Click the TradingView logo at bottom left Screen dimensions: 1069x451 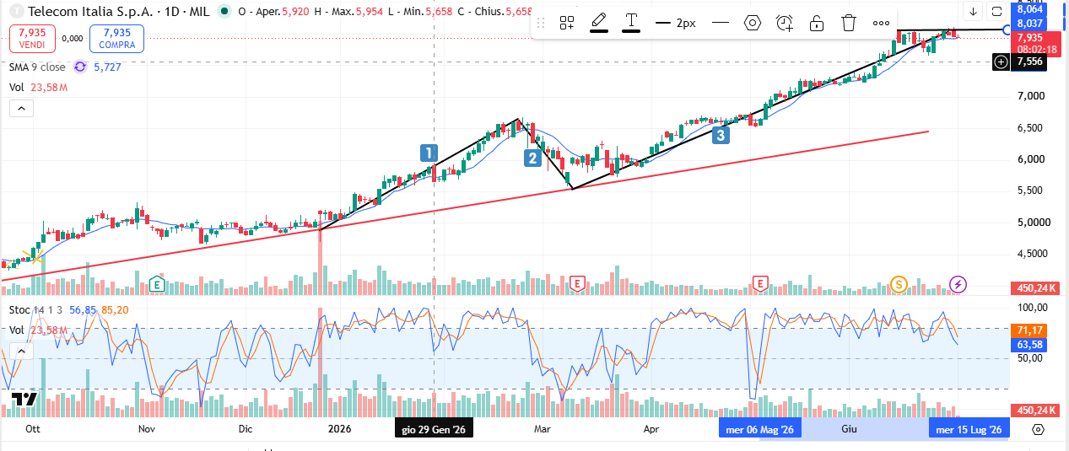coord(24,400)
